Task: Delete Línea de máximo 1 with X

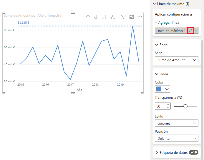Action: click(x=195, y=31)
